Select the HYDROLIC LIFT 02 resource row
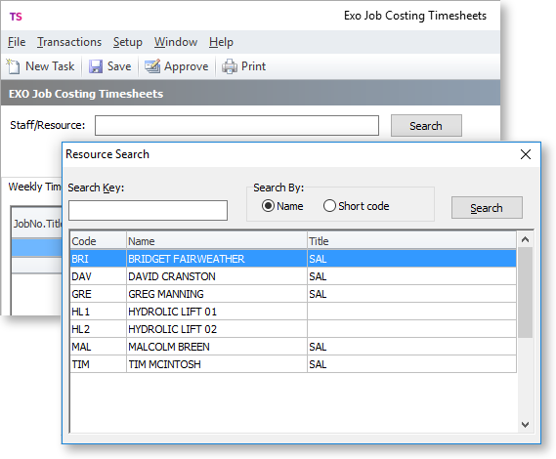Screen dimensions: 556x459 (293, 329)
